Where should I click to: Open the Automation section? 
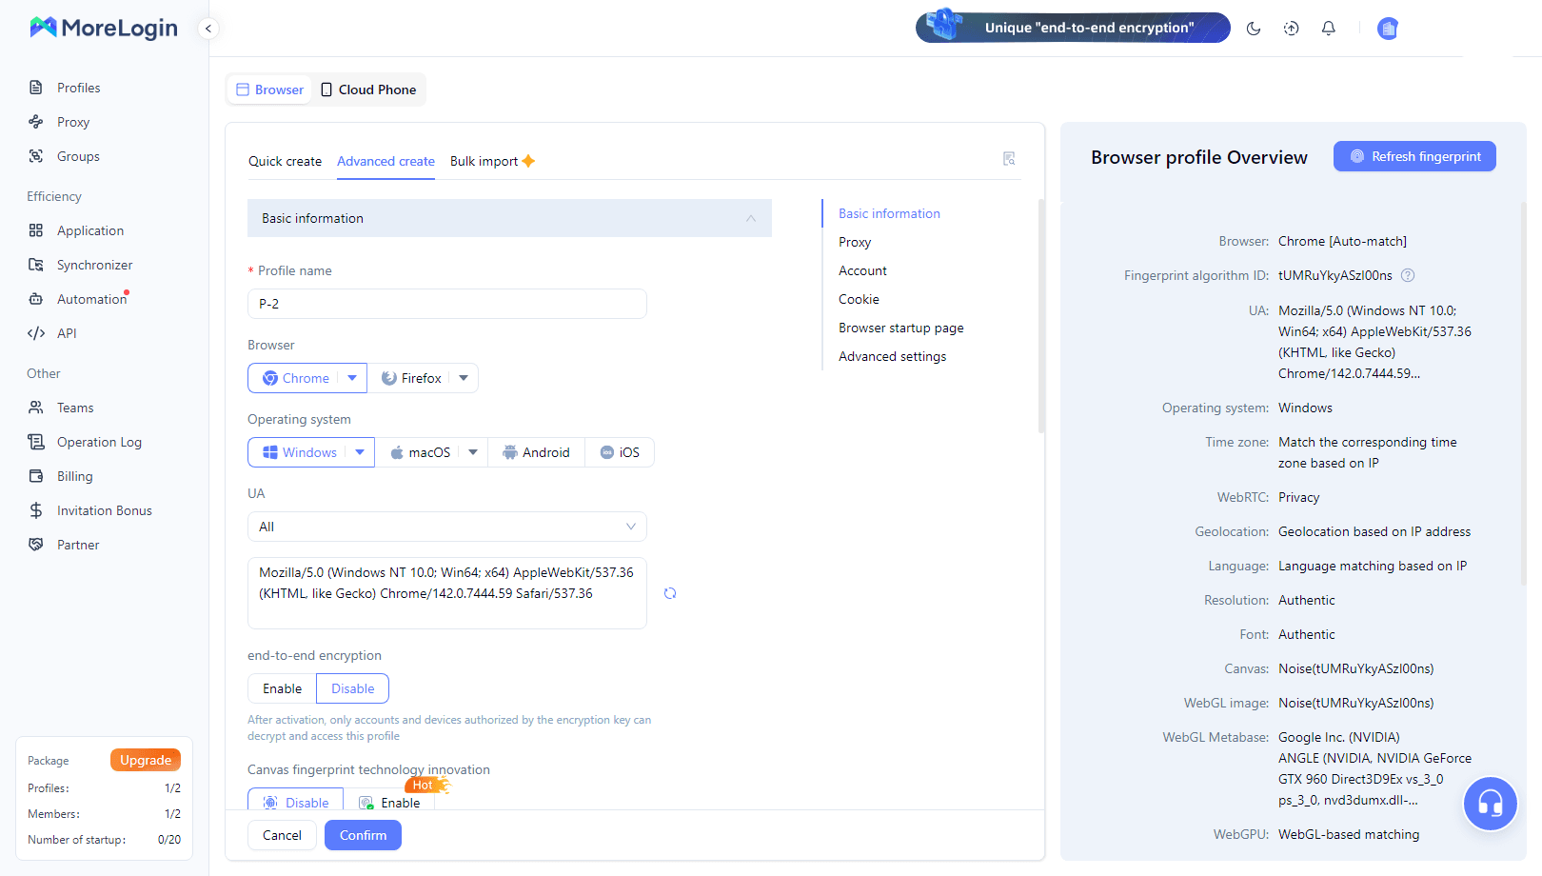coord(89,298)
